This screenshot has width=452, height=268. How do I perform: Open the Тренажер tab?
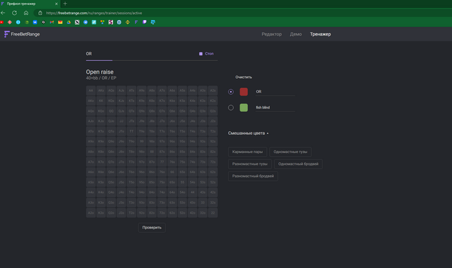[x=320, y=34]
